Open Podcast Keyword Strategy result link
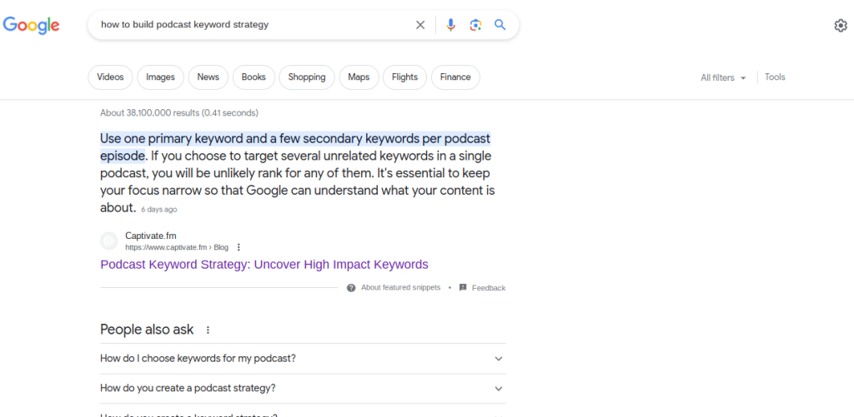The height and width of the screenshot is (417, 854). coord(264,265)
